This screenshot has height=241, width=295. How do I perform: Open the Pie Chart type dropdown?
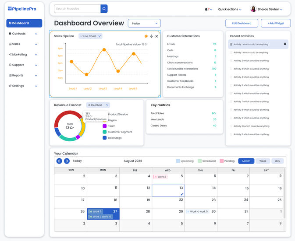pyautogui.click(x=98, y=105)
